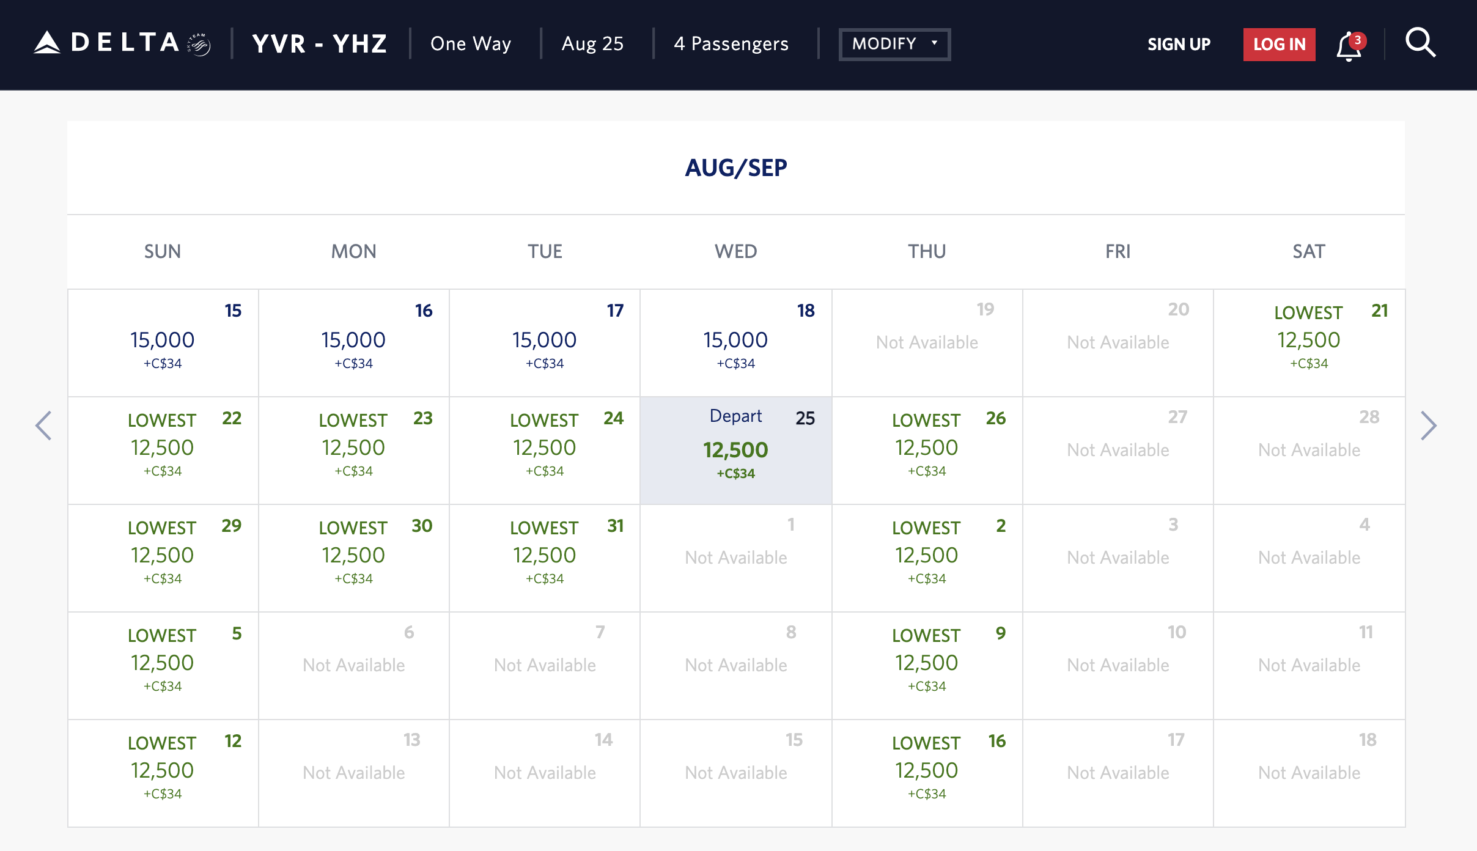Click the SIGN UP link
Viewport: 1477px width, 851px height.
(1179, 44)
